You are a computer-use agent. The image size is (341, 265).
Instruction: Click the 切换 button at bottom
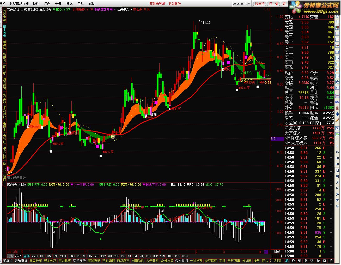[x=277, y=260]
